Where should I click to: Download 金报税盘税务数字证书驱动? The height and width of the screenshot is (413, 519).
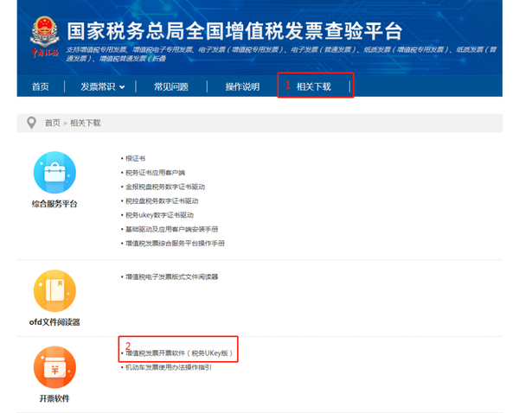pos(165,187)
